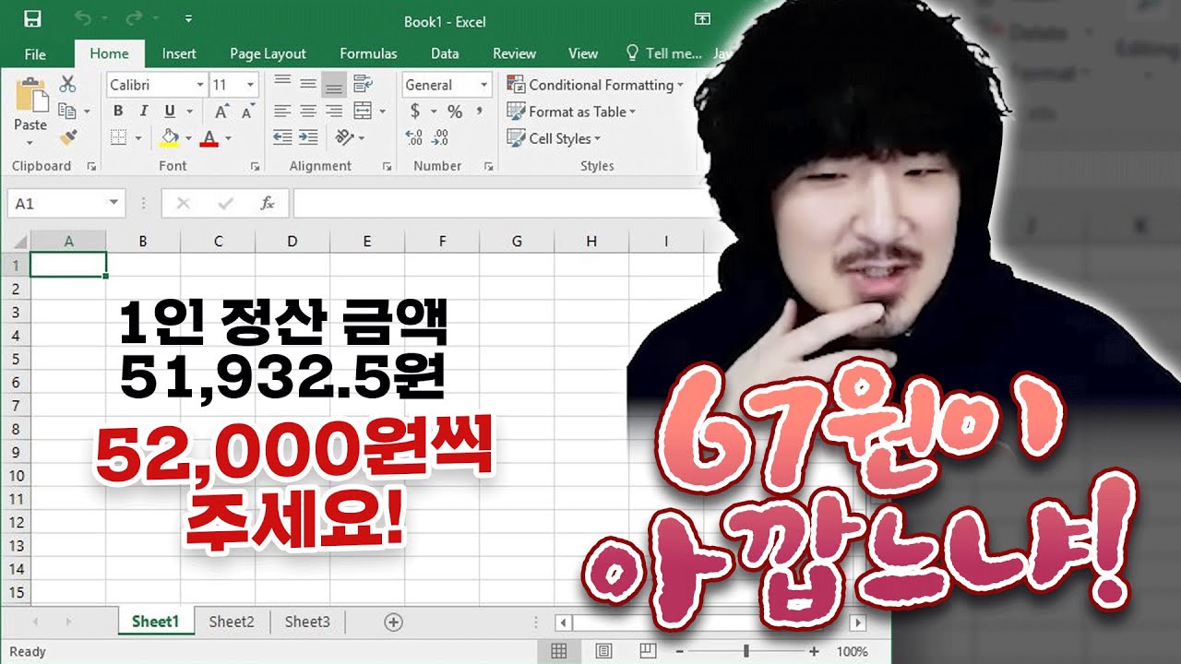Toggle Align Left
Screen dimensions: 1181x664
[x=282, y=111]
